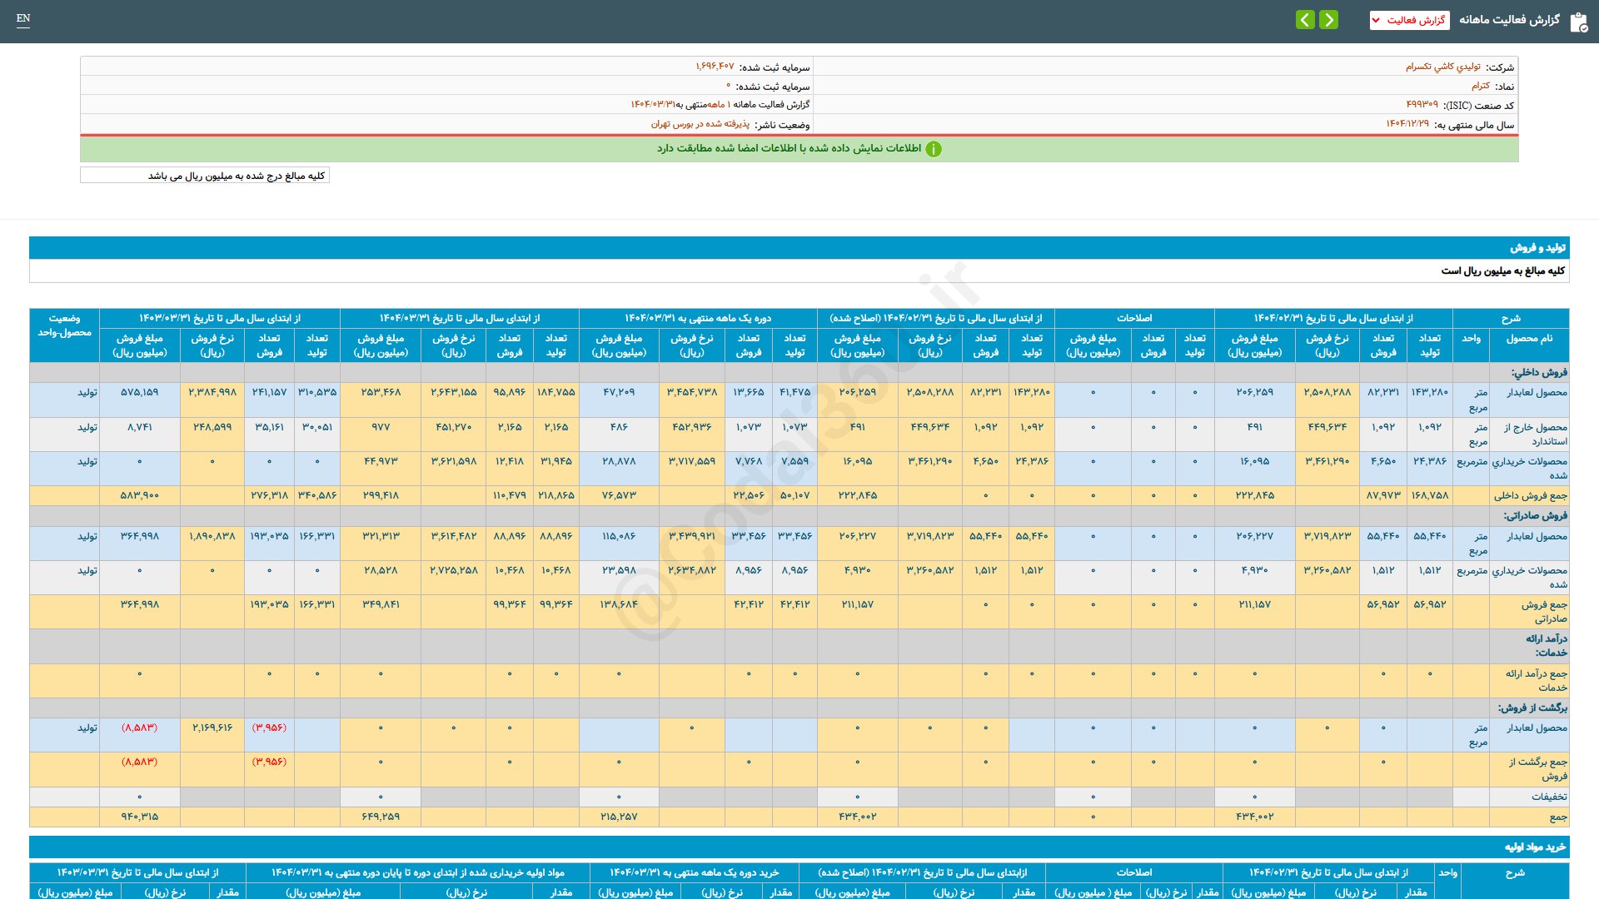Select the domestic sales total 583,900
Screen dimensions: 1599x899
coord(139,496)
